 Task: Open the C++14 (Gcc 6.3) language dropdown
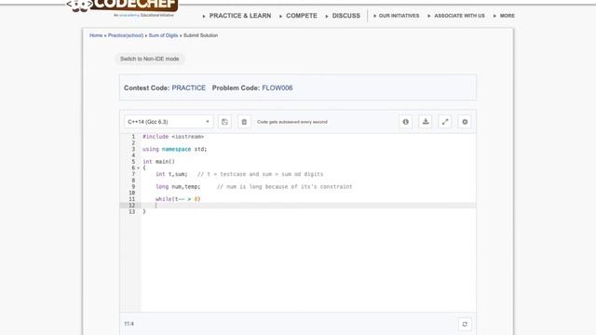tap(169, 122)
